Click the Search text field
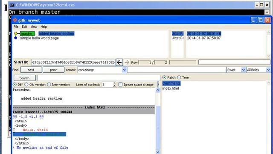This screenshot has height=154, width=273. point(99,78)
